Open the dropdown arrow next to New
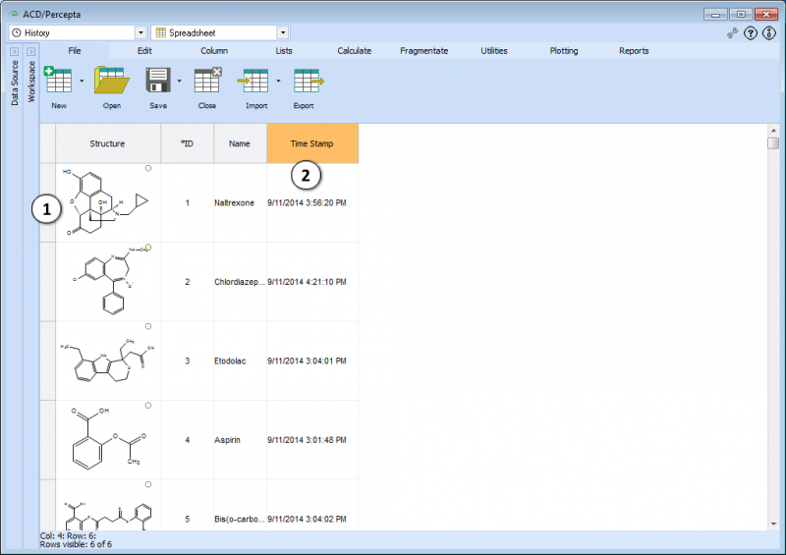Image resolution: width=786 pixels, height=555 pixels. tap(82, 81)
